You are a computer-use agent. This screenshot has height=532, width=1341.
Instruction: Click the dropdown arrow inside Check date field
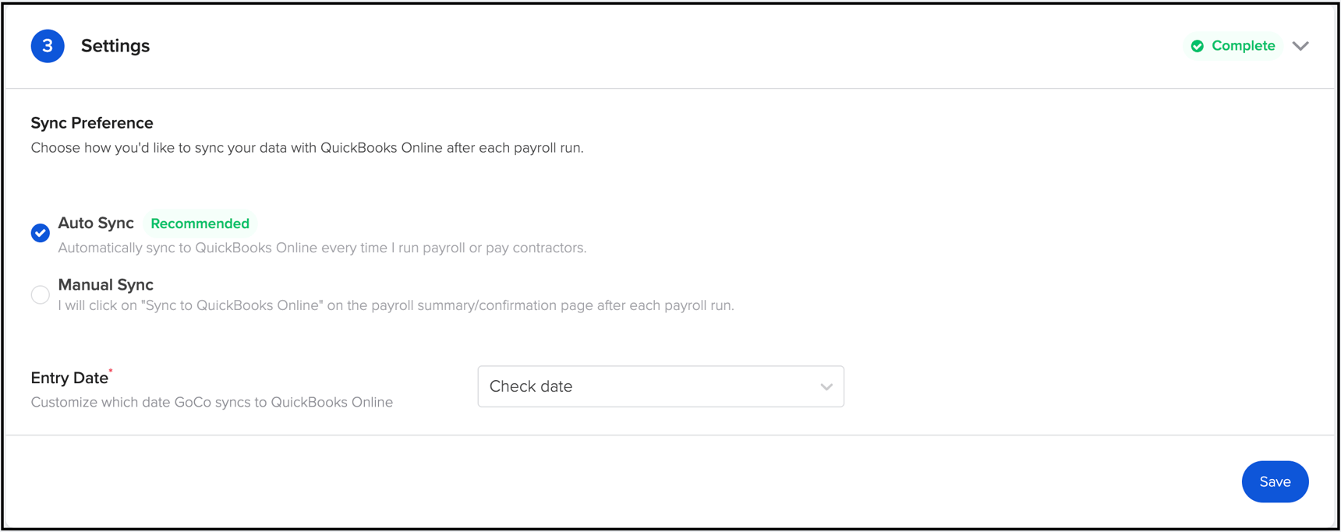[x=826, y=386]
